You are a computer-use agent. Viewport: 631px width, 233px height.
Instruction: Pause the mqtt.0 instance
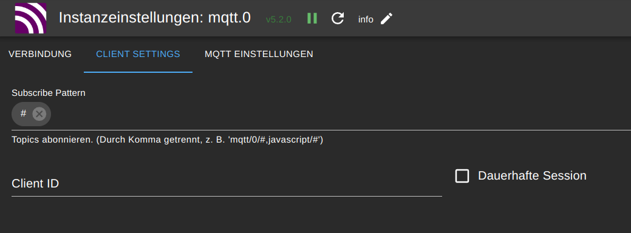[312, 18]
